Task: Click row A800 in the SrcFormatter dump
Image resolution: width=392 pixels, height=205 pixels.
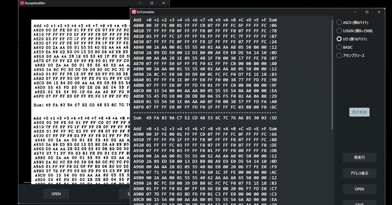Action: 205,25
